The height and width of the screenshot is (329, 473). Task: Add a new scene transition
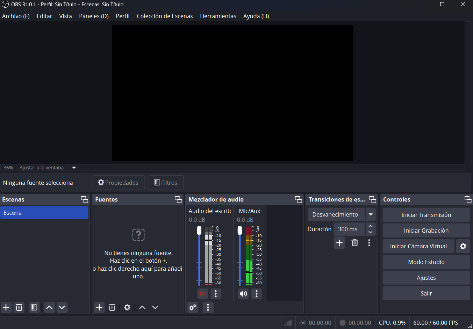[x=339, y=243]
